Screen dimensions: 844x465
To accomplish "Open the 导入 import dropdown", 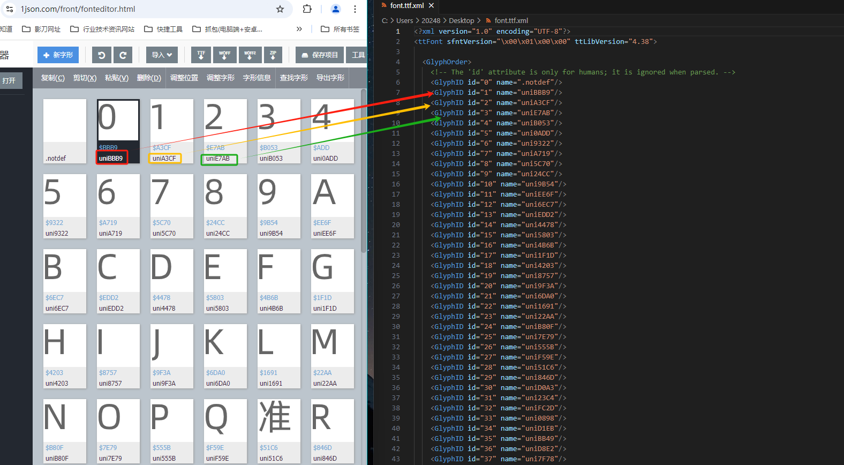I will click(162, 55).
